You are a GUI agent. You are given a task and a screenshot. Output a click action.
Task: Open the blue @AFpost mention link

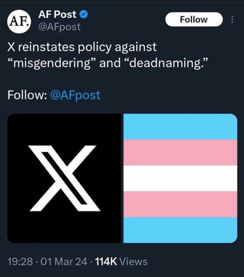coord(75,95)
